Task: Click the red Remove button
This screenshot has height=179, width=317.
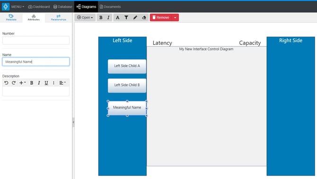Action: 161,17
